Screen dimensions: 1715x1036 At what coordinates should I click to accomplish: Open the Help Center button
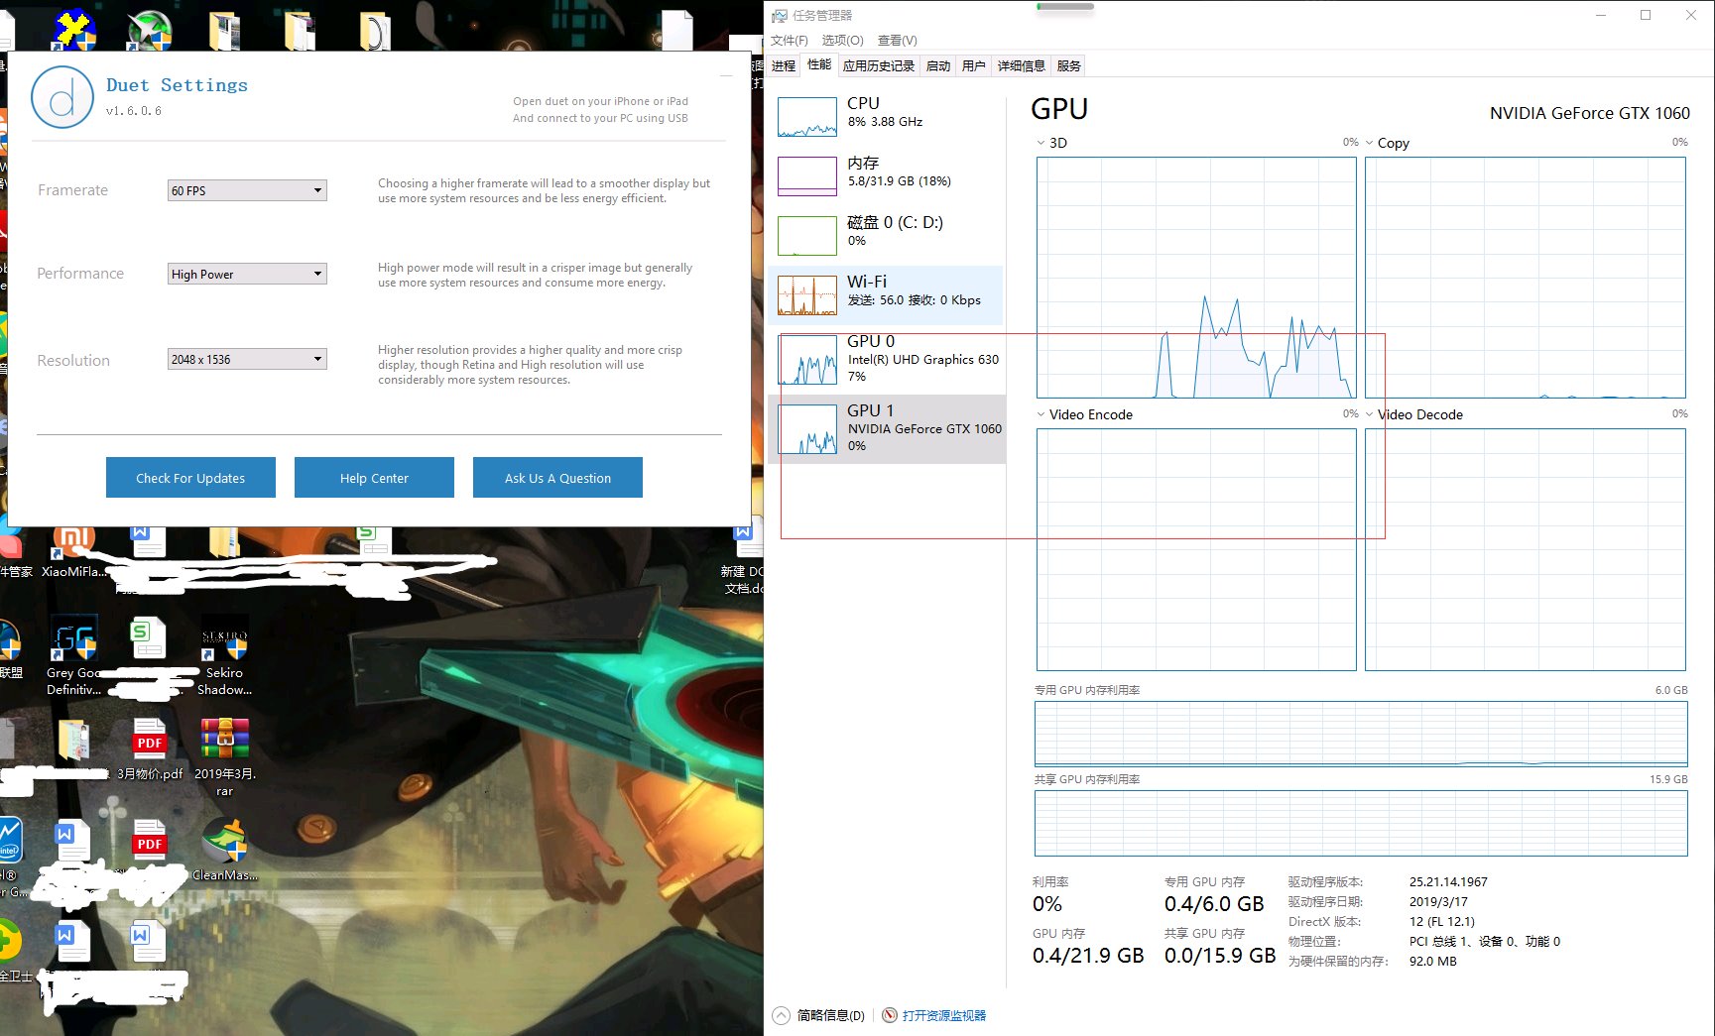tap(374, 478)
